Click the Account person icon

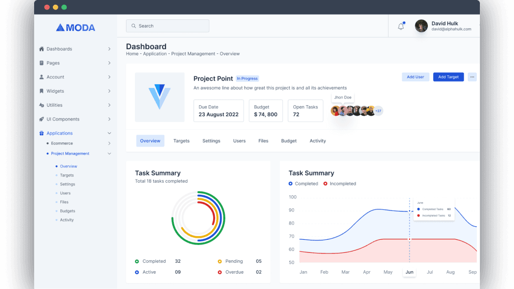point(41,77)
